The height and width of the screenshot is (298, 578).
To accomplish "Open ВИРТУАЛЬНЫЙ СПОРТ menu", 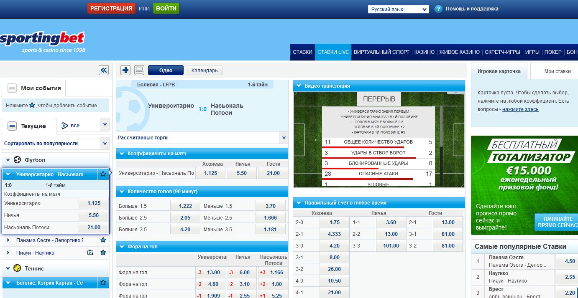I will (381, 52).
